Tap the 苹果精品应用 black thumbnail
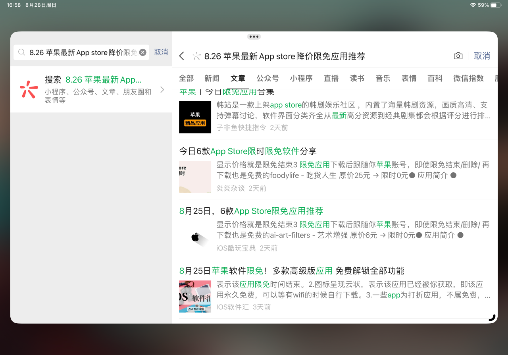The height and width of the screenshot is (355, 508). (195, 117)
